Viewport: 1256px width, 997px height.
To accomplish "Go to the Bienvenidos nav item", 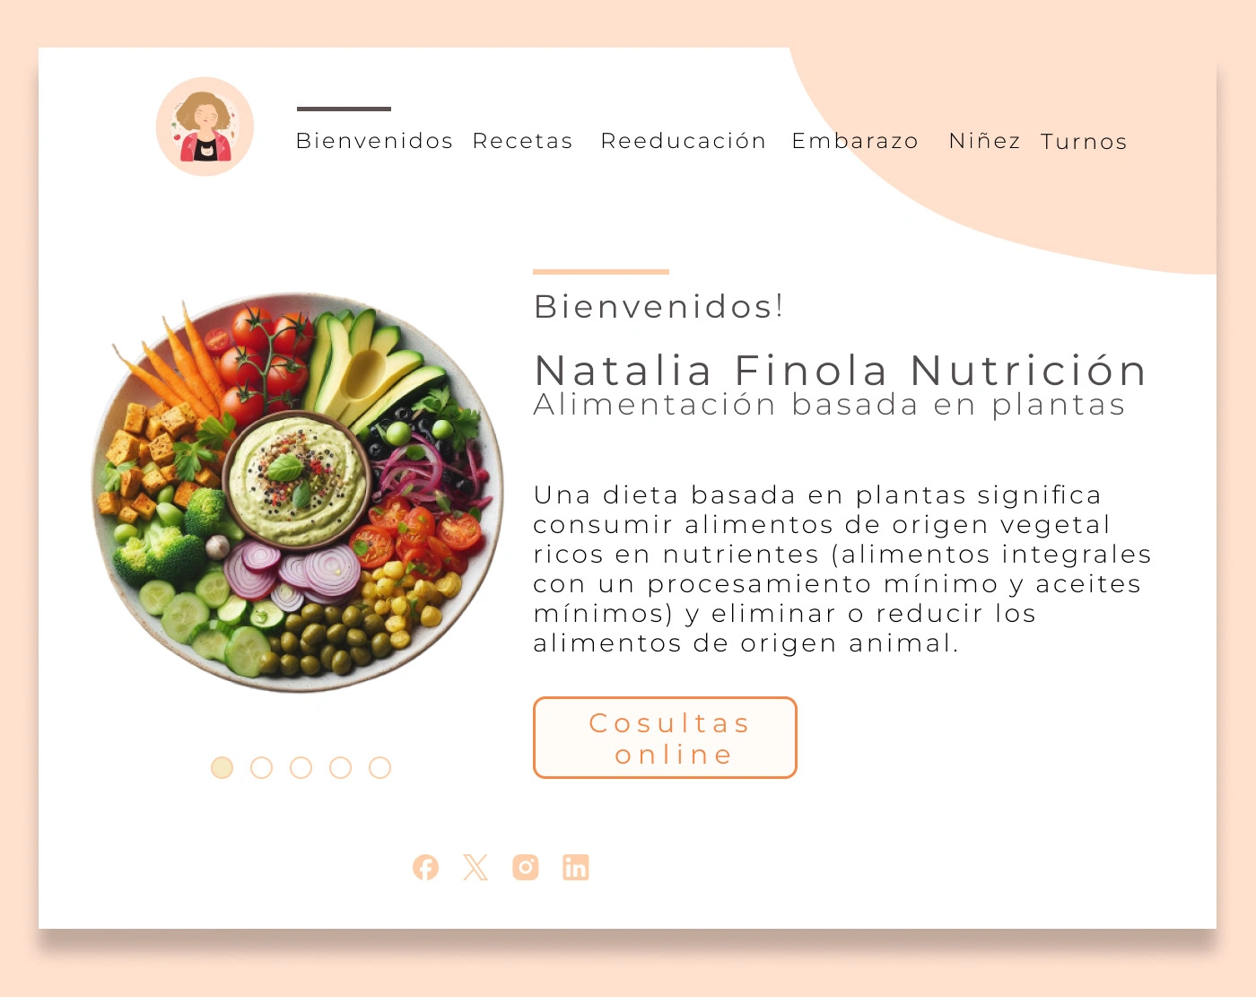I will click(x=374, y=141).
